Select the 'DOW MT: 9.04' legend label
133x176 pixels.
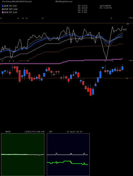click(x=11, y=9)
